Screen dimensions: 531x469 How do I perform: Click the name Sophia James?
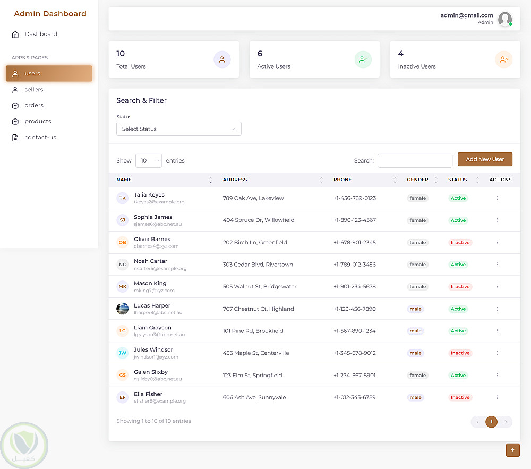point(153,217)
